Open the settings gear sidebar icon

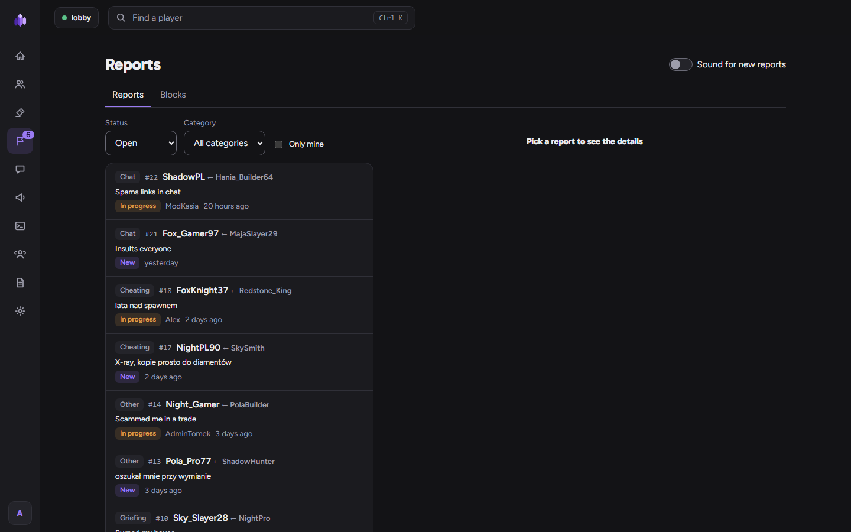coord(20,312)
